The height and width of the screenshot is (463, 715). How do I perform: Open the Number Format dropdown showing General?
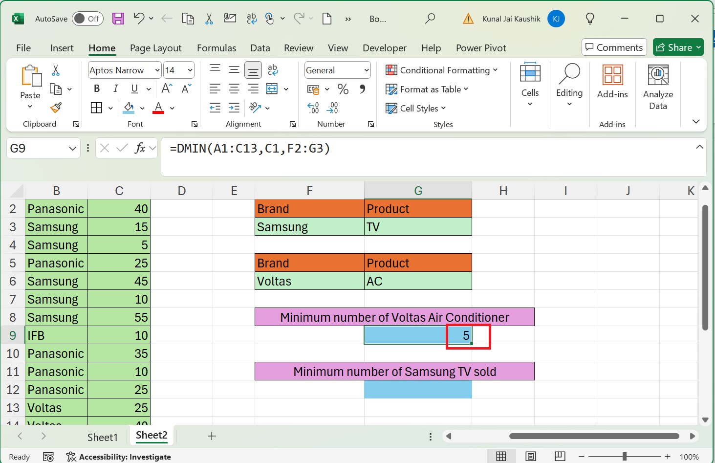coord(337,70)
